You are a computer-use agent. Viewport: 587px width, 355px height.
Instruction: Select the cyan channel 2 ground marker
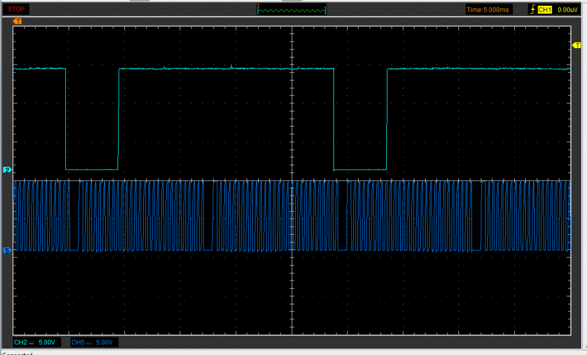tap(8, 170)
